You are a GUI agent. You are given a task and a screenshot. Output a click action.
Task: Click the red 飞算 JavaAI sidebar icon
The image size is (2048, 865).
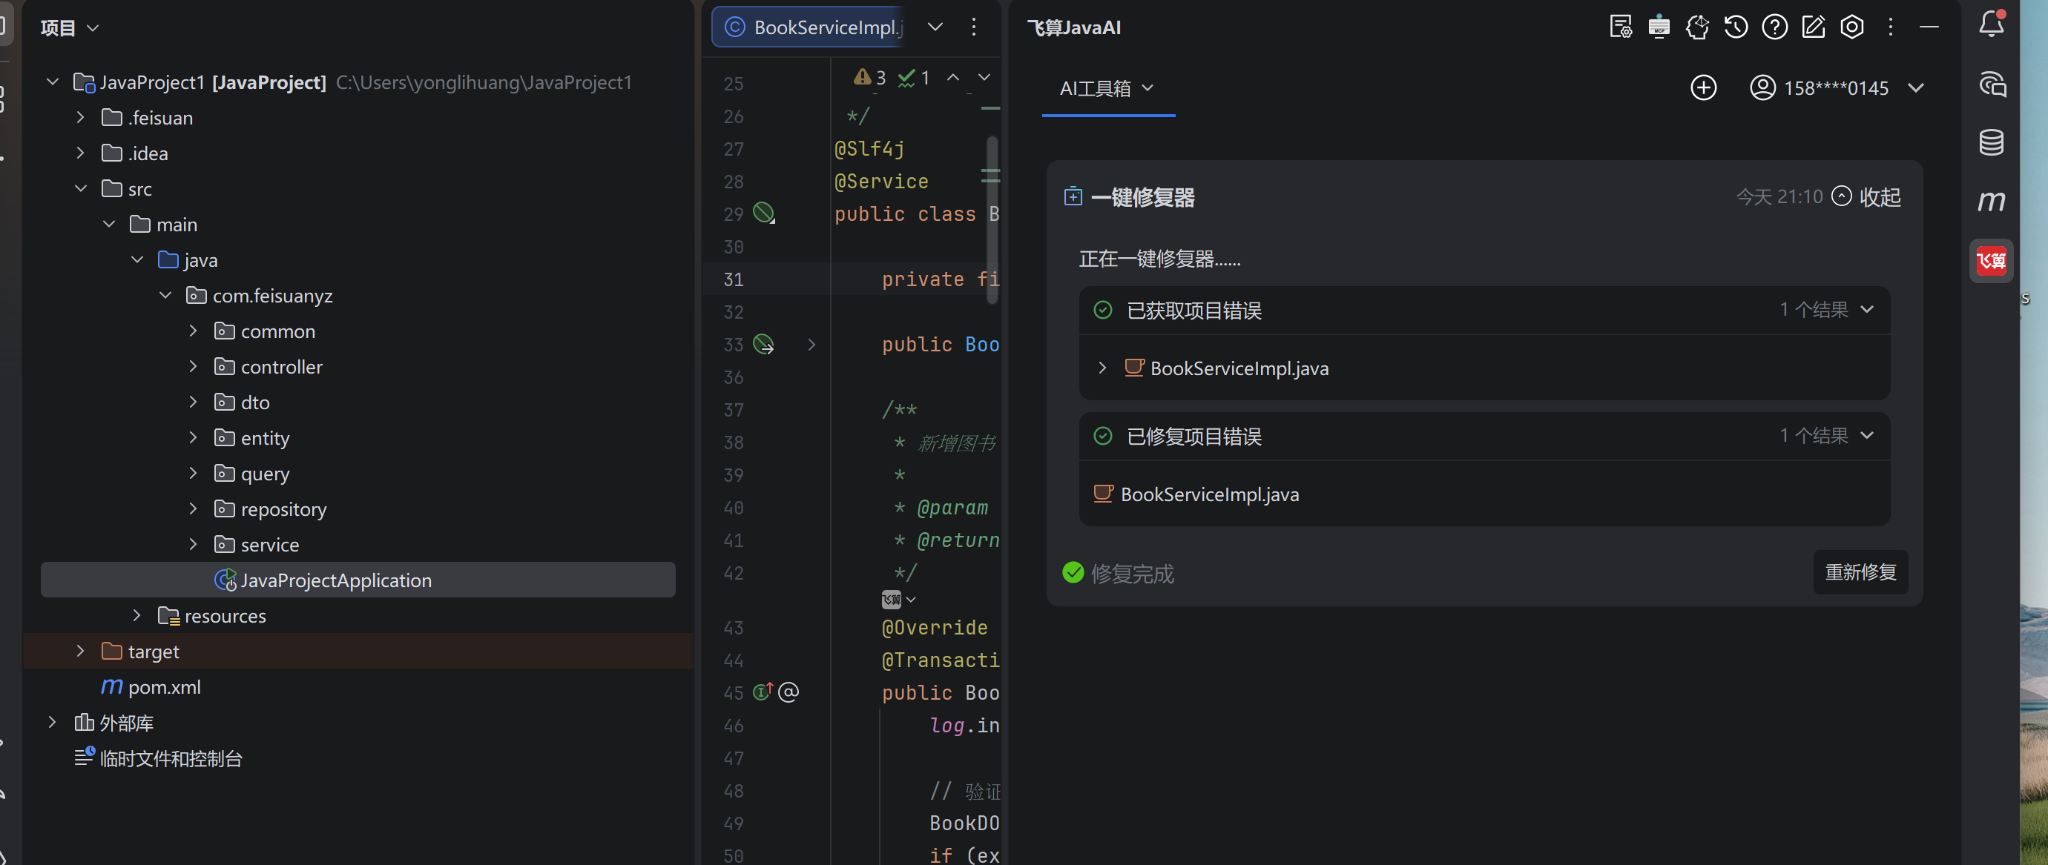[1991, 260]
